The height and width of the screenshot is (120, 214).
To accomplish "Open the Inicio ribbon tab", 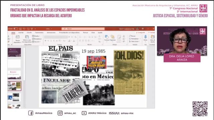I will coord(13,33).
